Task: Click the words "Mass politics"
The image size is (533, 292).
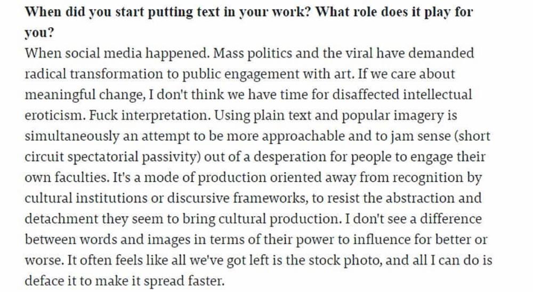Action: tap(253, 54)
